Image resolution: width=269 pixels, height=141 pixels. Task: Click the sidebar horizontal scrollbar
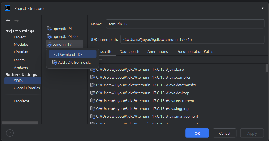click(x=20, y=123)
